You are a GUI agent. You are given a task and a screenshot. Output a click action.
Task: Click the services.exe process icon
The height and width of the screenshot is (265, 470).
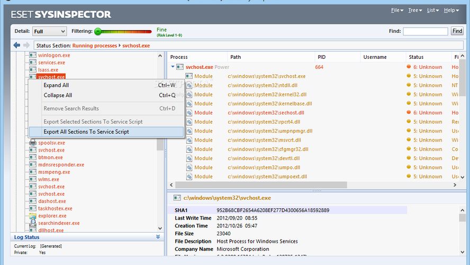(x=33, y=63)
